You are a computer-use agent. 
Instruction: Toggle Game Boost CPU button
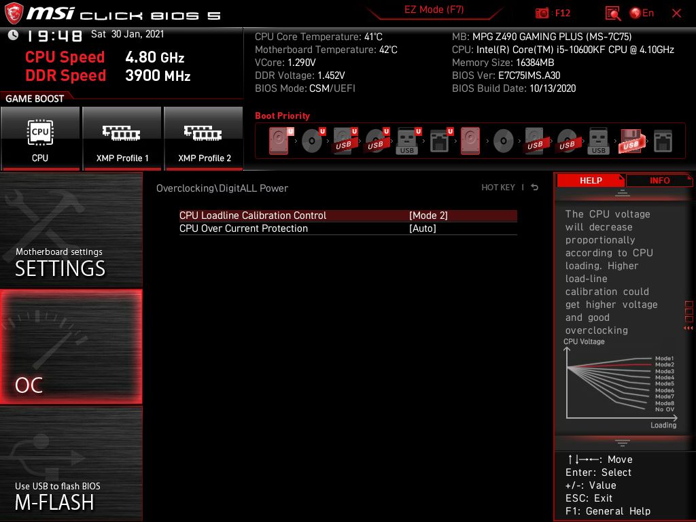40,139
